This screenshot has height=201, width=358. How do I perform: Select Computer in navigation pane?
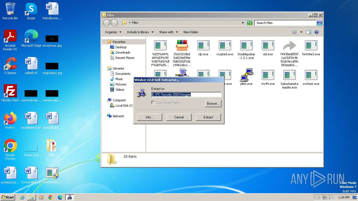119,100
